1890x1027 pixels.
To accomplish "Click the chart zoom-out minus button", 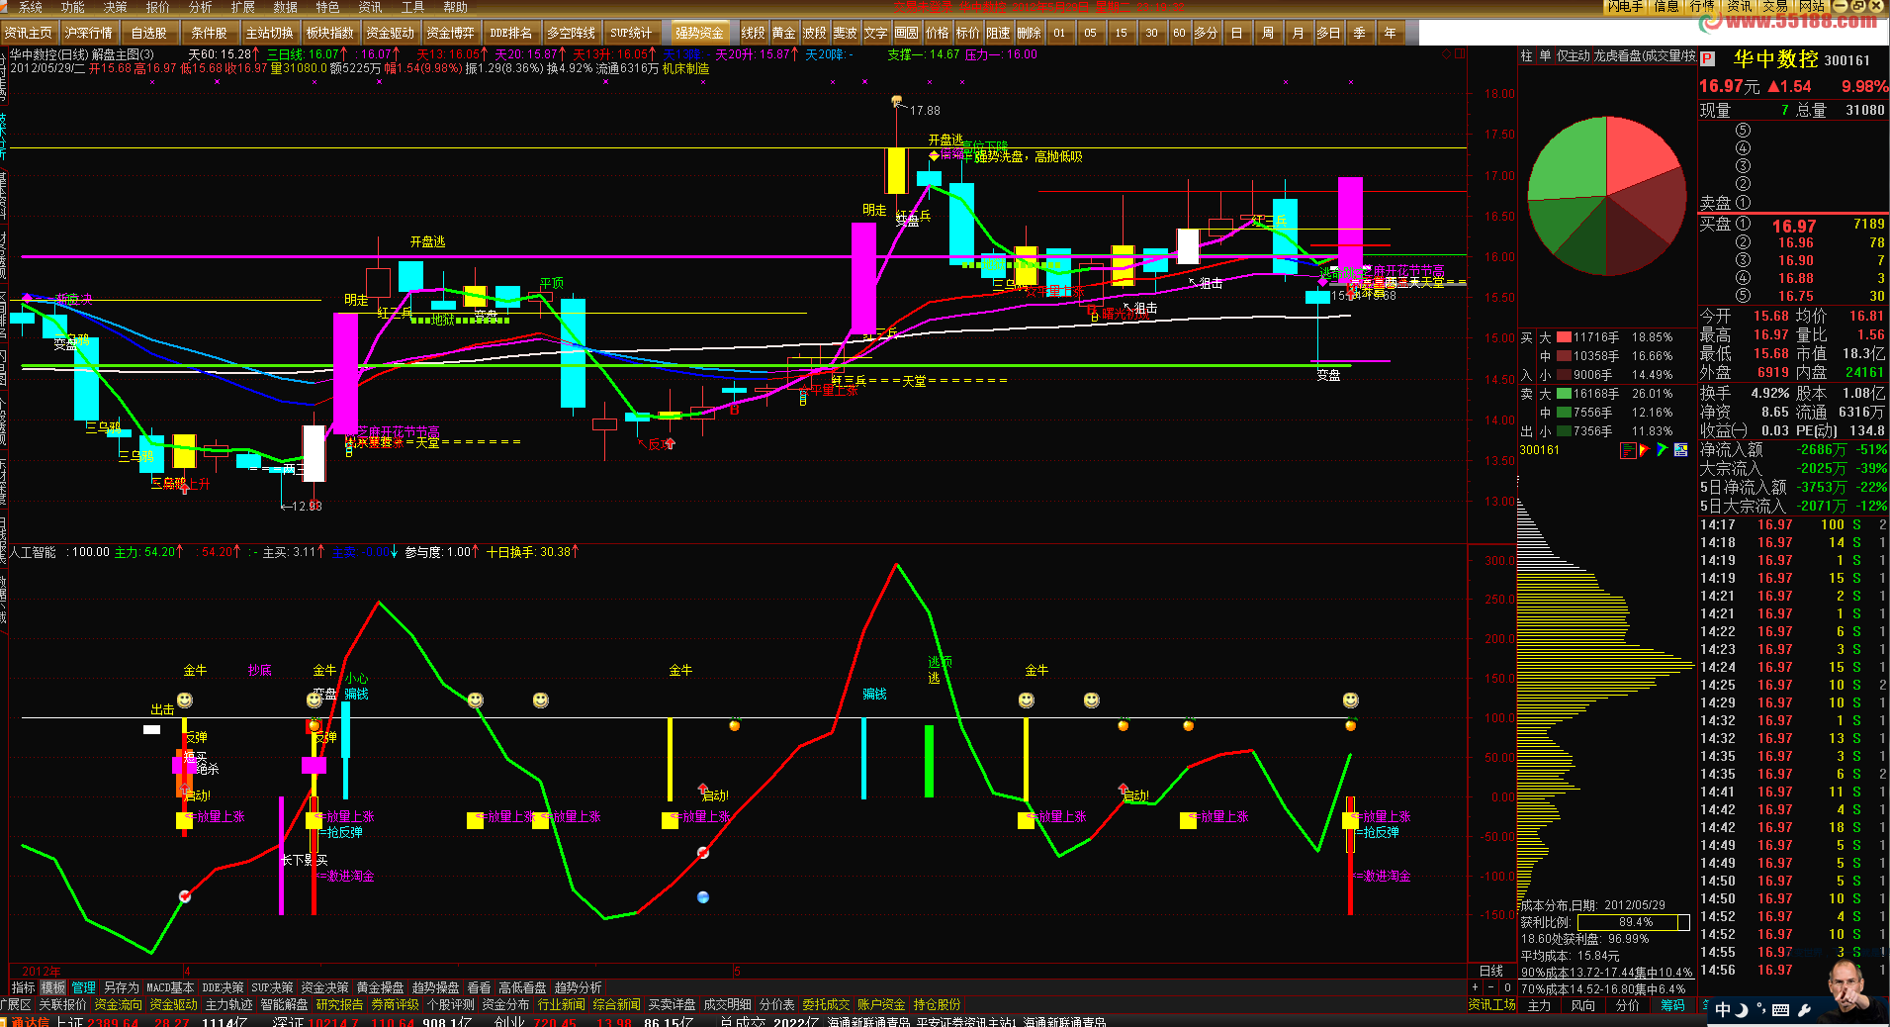I will [1490, 987].
